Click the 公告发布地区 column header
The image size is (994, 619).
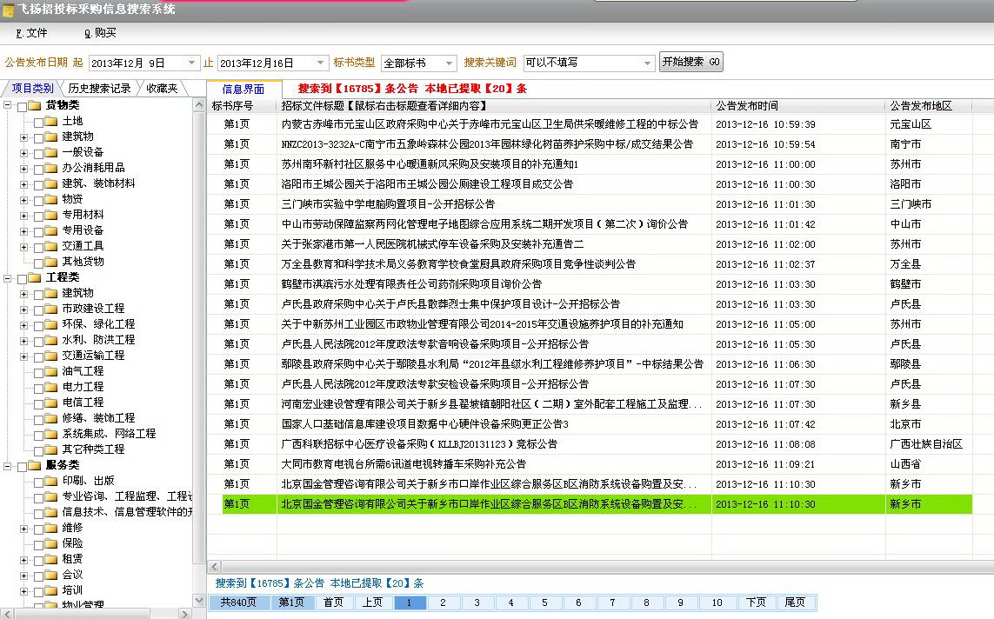click(929, 106)
